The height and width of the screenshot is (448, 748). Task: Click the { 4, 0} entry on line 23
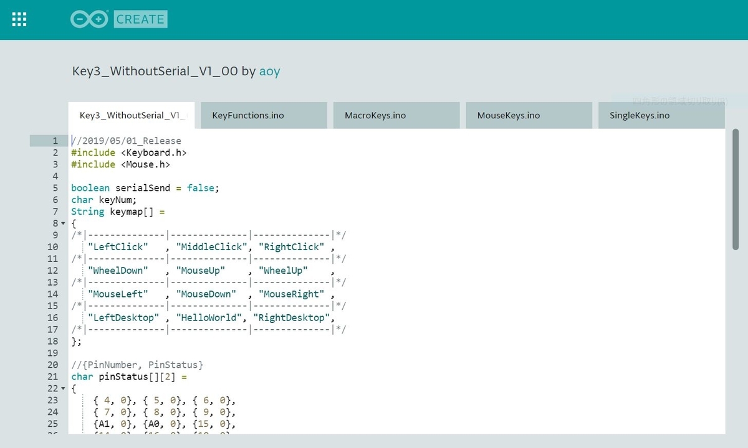[113, 401]
